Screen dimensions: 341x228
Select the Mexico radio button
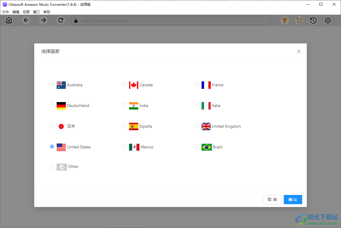(x=124, y=147)
